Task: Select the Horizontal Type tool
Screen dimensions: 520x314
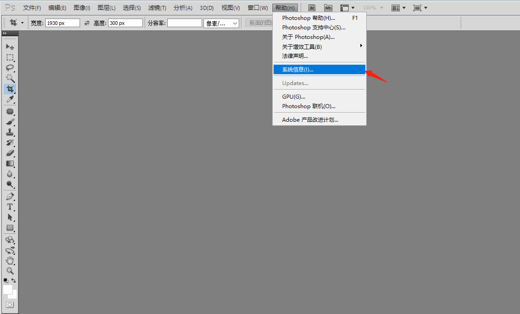Action: [x=10, y=207]
